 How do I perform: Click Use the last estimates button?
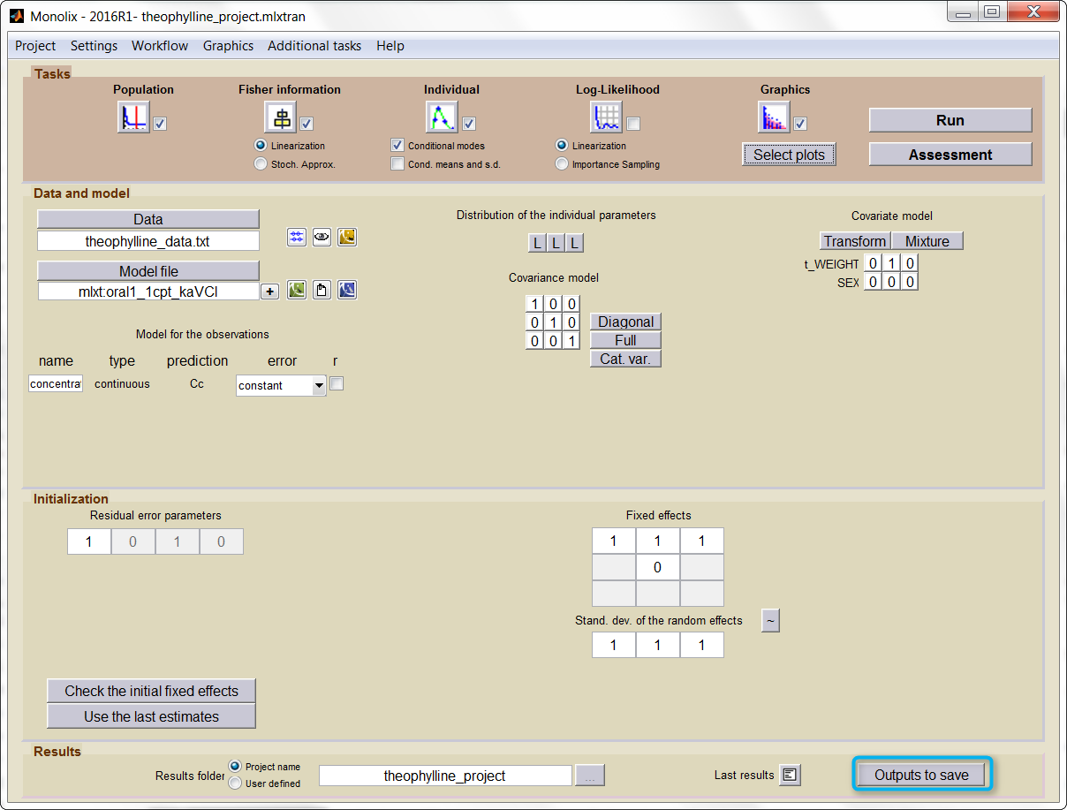(x=151, y=716)
